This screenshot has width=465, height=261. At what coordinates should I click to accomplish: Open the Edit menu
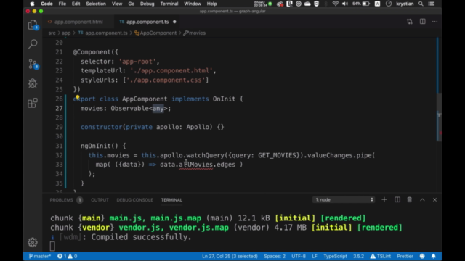pos(76,4)
